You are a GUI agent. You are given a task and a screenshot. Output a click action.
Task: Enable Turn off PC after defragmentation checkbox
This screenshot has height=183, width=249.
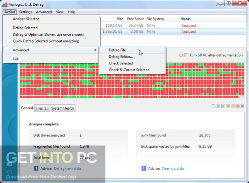(x=186, y=55)
